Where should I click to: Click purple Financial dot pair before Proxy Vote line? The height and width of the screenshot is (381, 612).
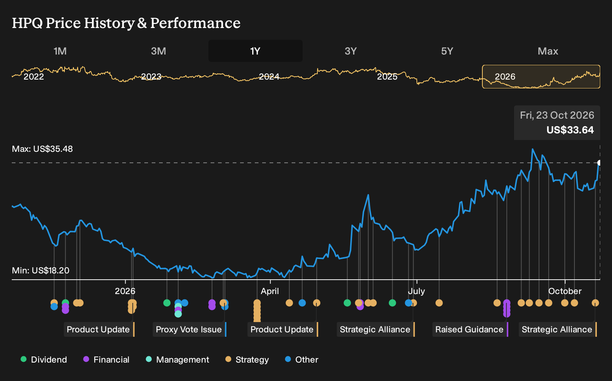[x=212, y=305]
